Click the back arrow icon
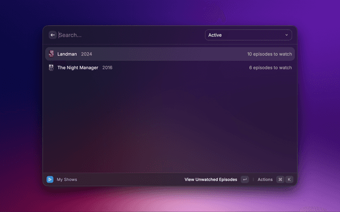The height and width of the screenshot is (212, 340). (53, 35)
